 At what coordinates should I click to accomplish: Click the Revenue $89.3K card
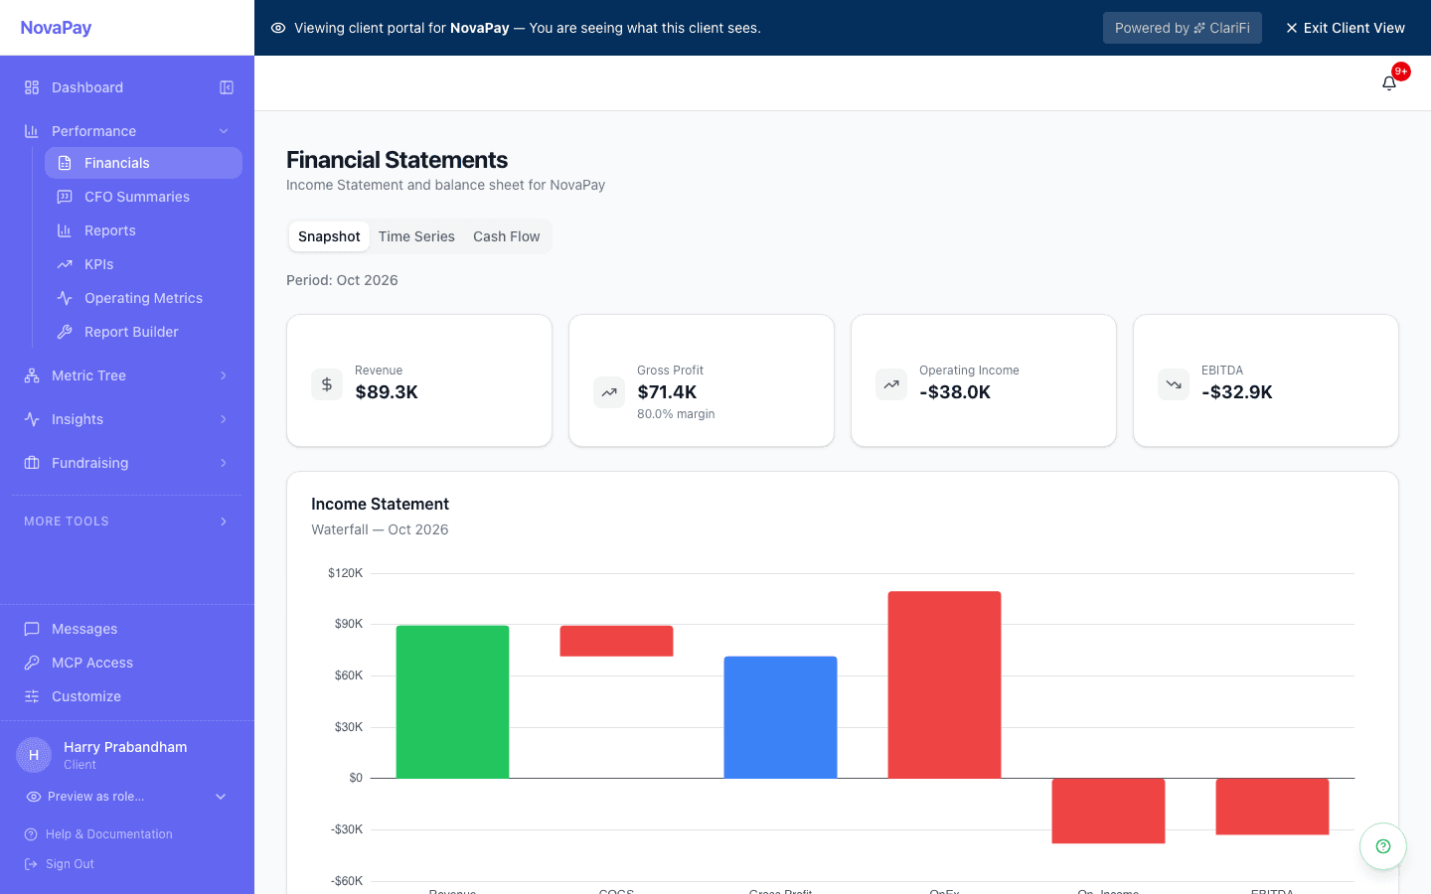click(419, 380)
